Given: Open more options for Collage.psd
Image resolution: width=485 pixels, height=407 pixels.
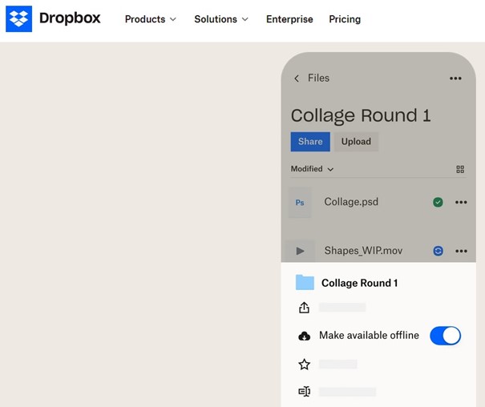Looking at the screenshot, I should coord(461,203).
